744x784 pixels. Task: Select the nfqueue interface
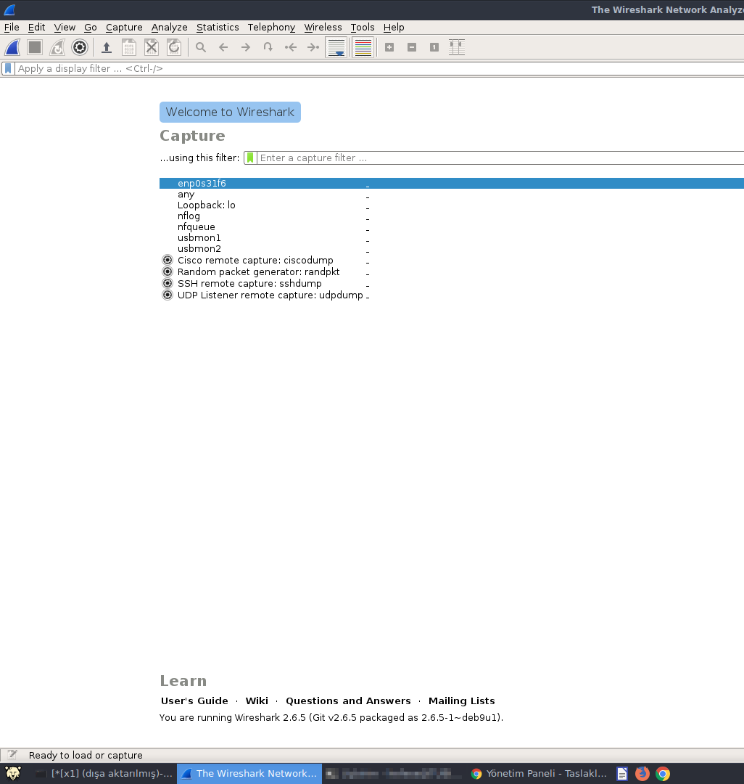(452, 227)
